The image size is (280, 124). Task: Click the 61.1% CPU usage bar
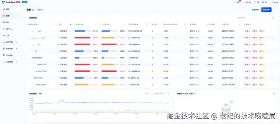click(83, 31)
